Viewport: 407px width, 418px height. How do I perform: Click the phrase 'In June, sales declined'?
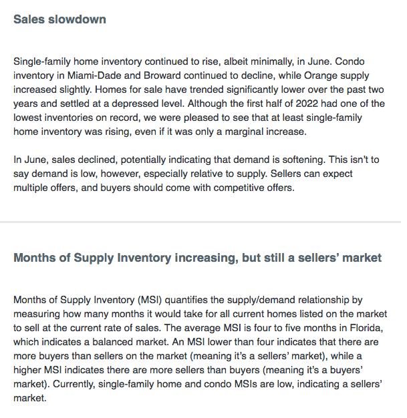click(x=64, y=160)
